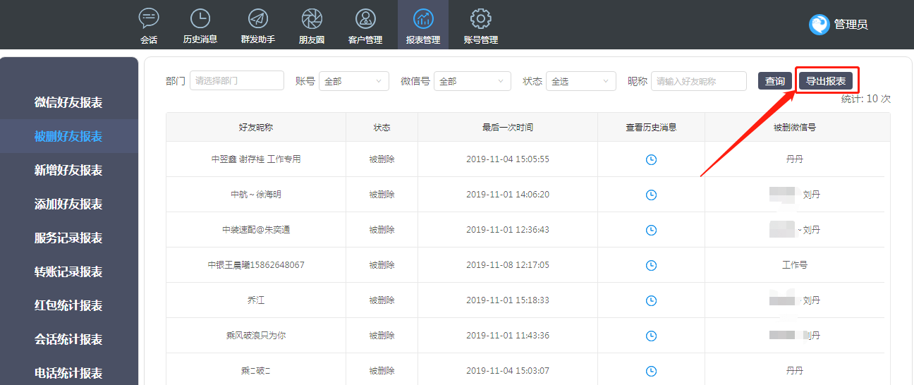
Task: Open the 部门 department selector
Action: (x=237, y=80)
